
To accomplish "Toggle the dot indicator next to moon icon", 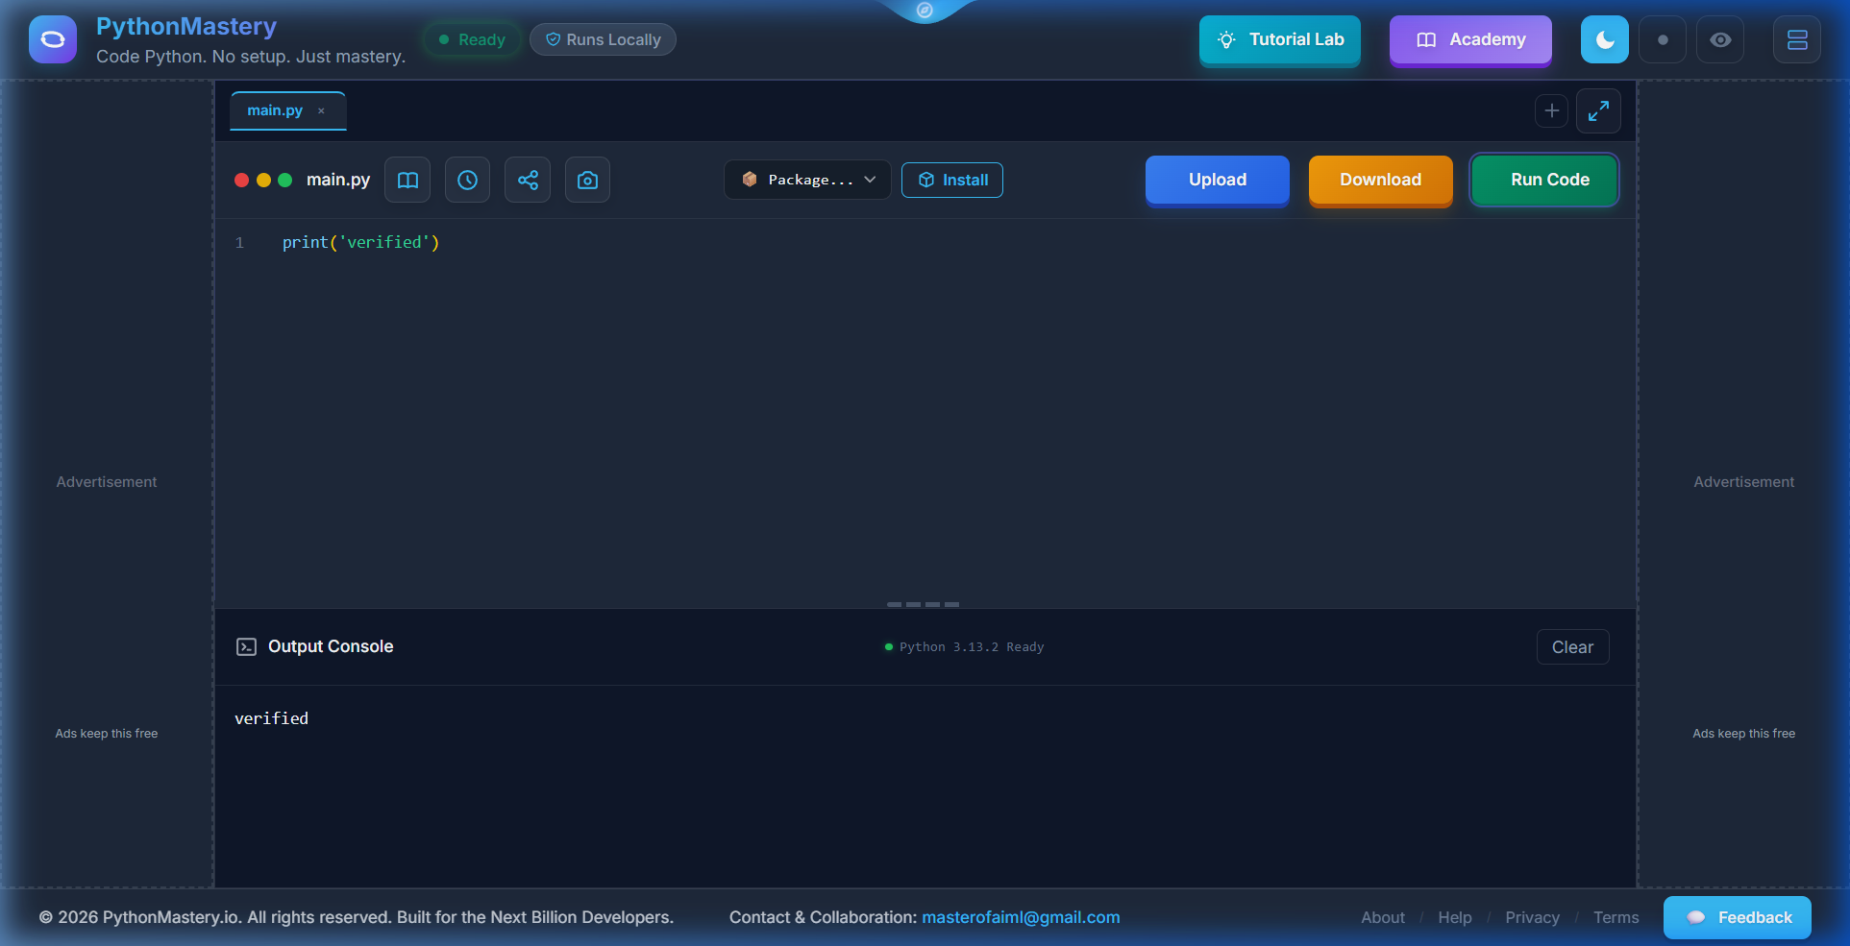I will [x=1662, y=39].
